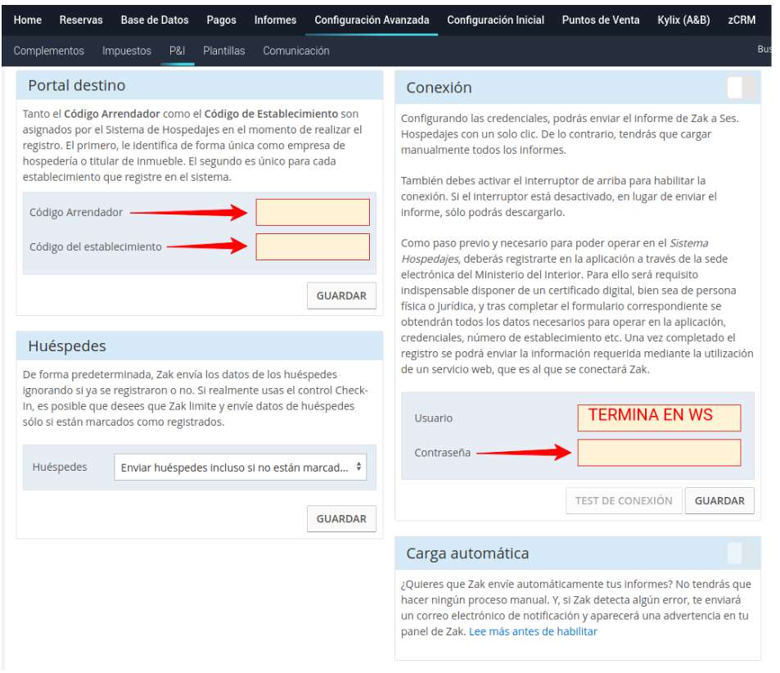Open the Plantillas tab

click(x=224, y=51)
